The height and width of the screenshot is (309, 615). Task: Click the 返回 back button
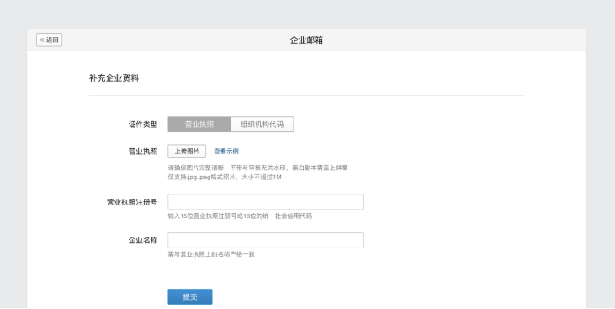click(x=49, y=40)
